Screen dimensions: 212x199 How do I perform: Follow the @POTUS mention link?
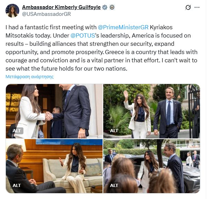click(82, 36)
